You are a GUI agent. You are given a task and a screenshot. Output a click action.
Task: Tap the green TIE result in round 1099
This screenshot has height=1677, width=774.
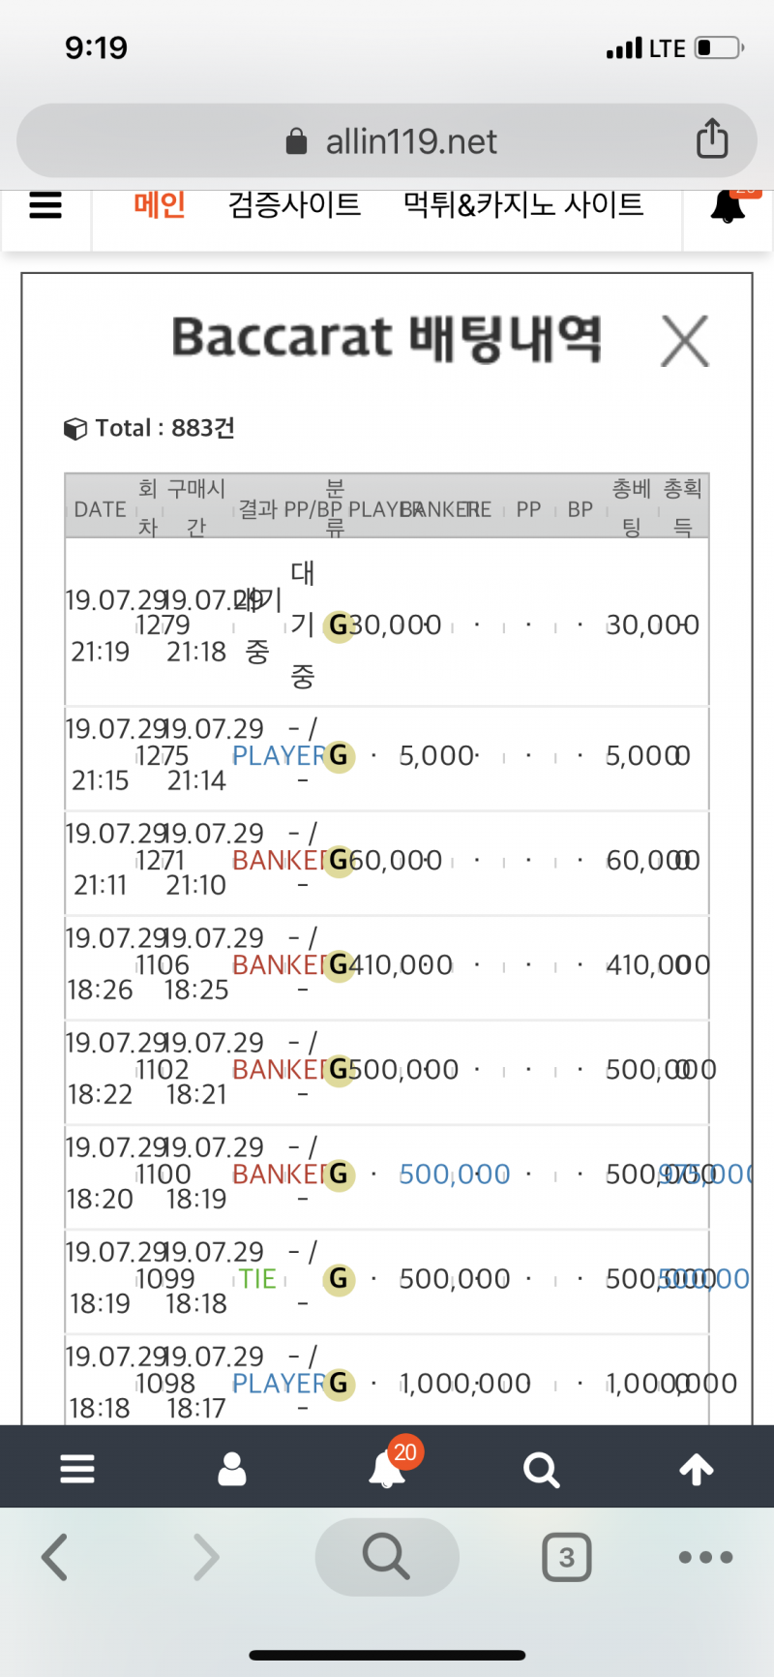(x=257, y=1279)
